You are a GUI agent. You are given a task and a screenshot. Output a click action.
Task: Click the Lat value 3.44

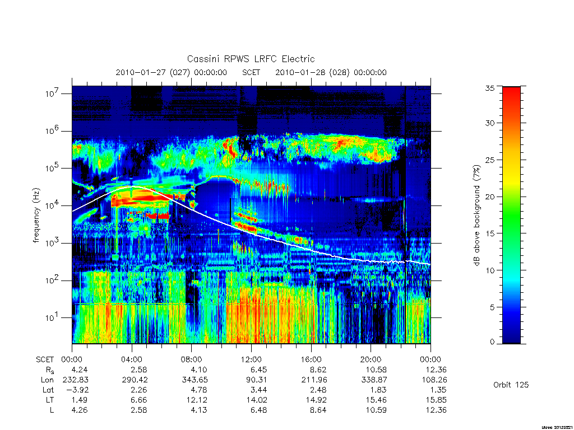tap(258, 390)
